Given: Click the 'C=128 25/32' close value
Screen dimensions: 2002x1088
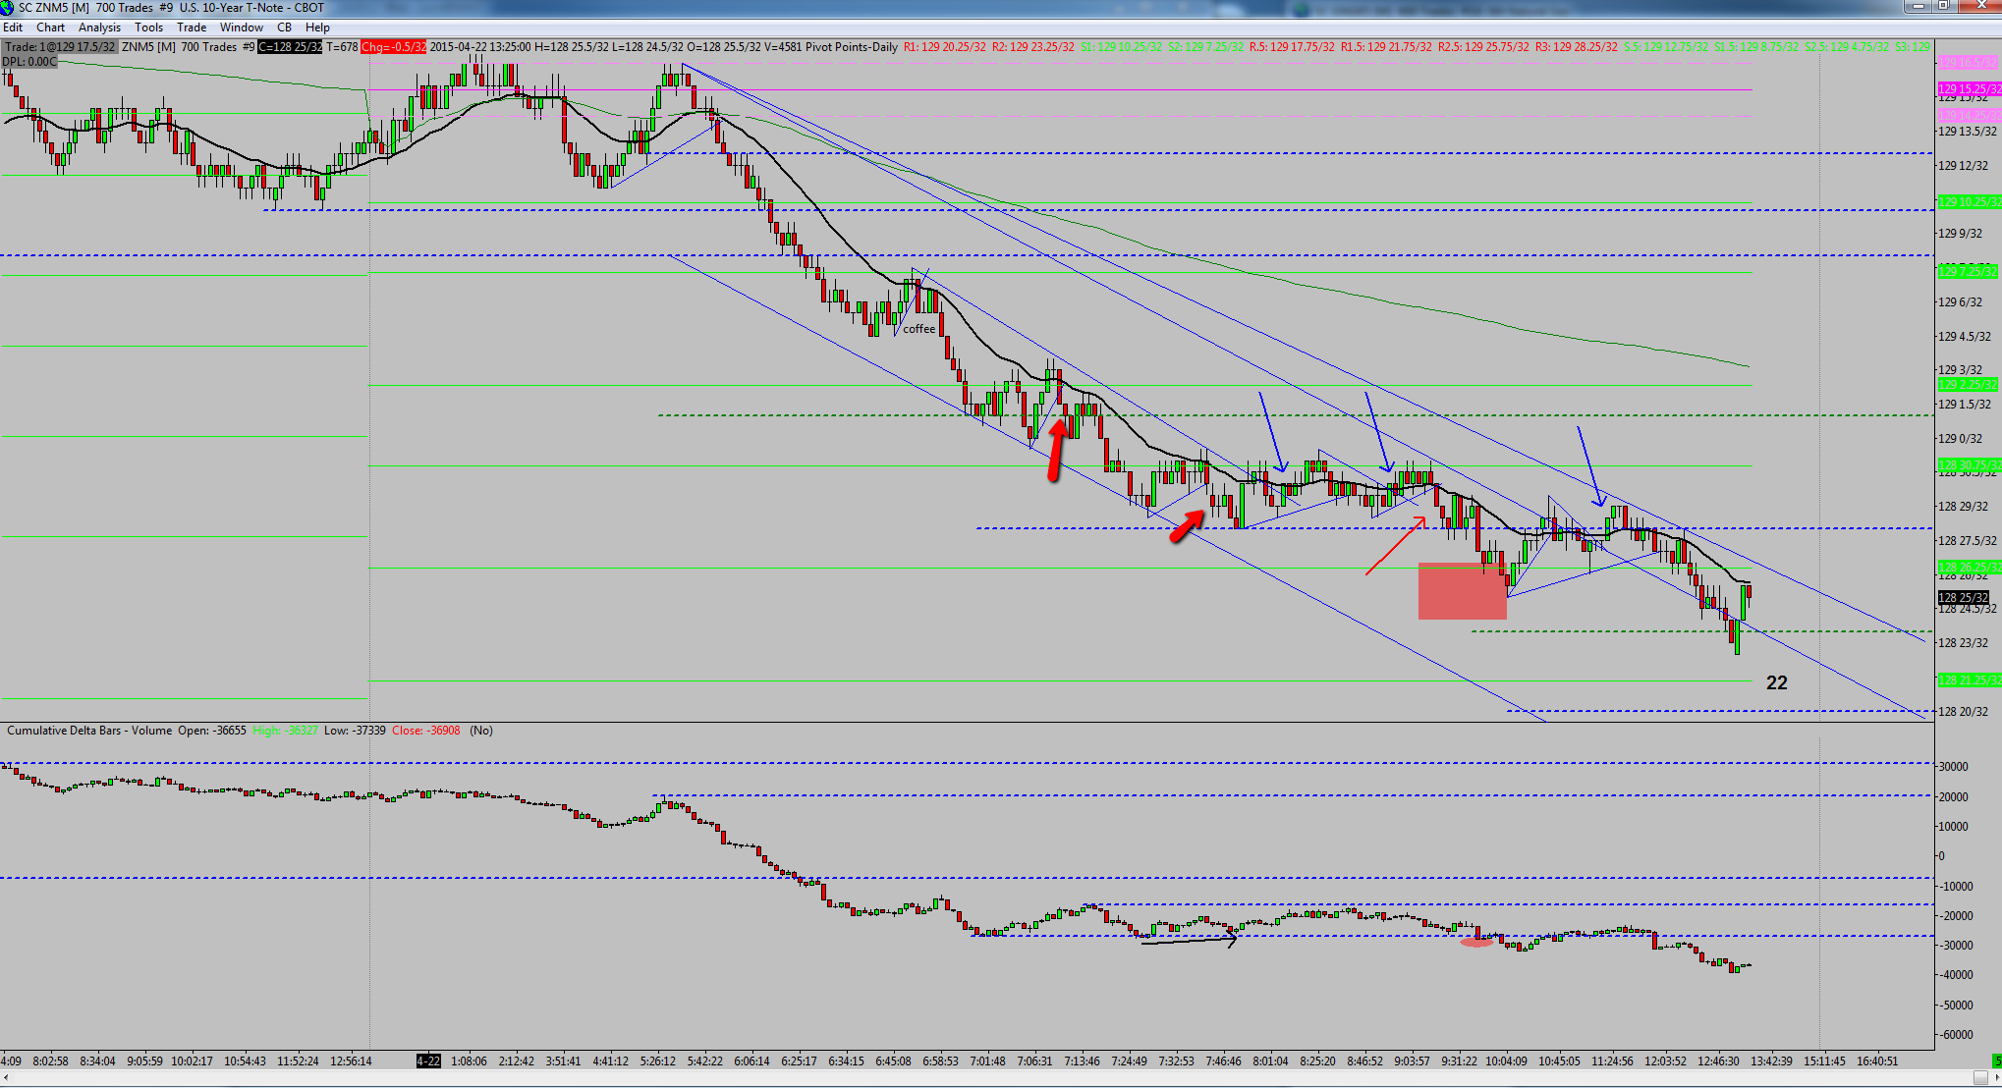Looking at the screenshot, I should click(290, 47).
